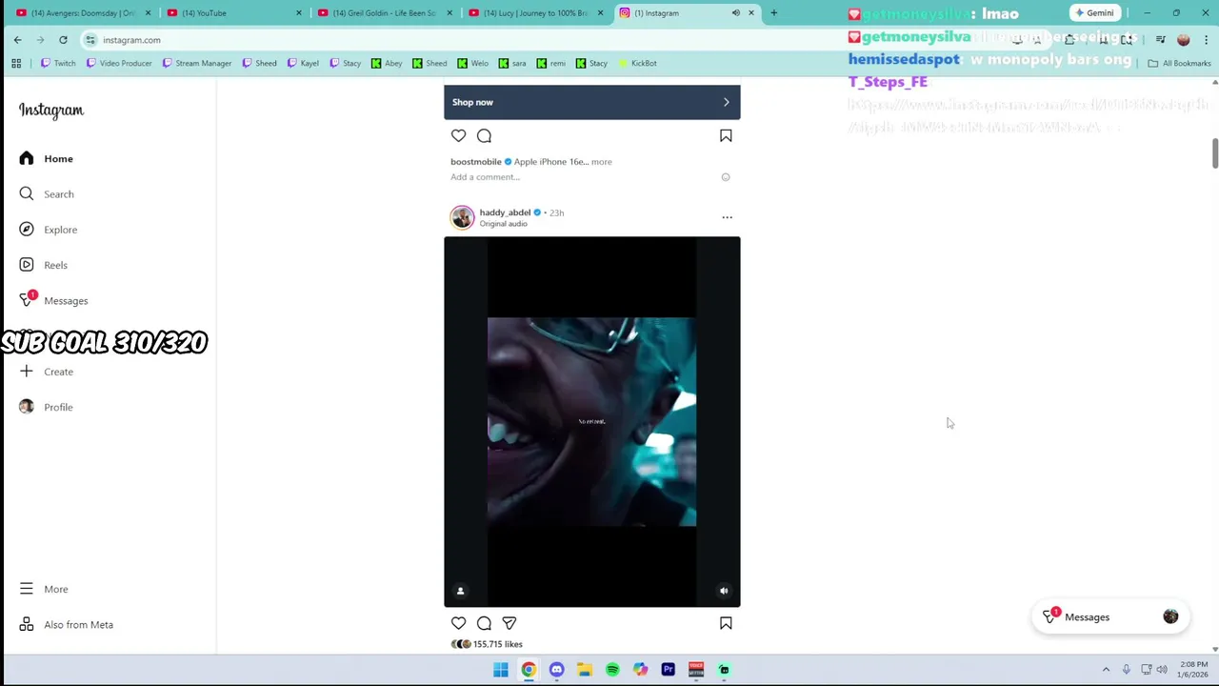Open Discord from taskbar
The width and height of the screenshot is (1219, 686).
click(556, 670)
